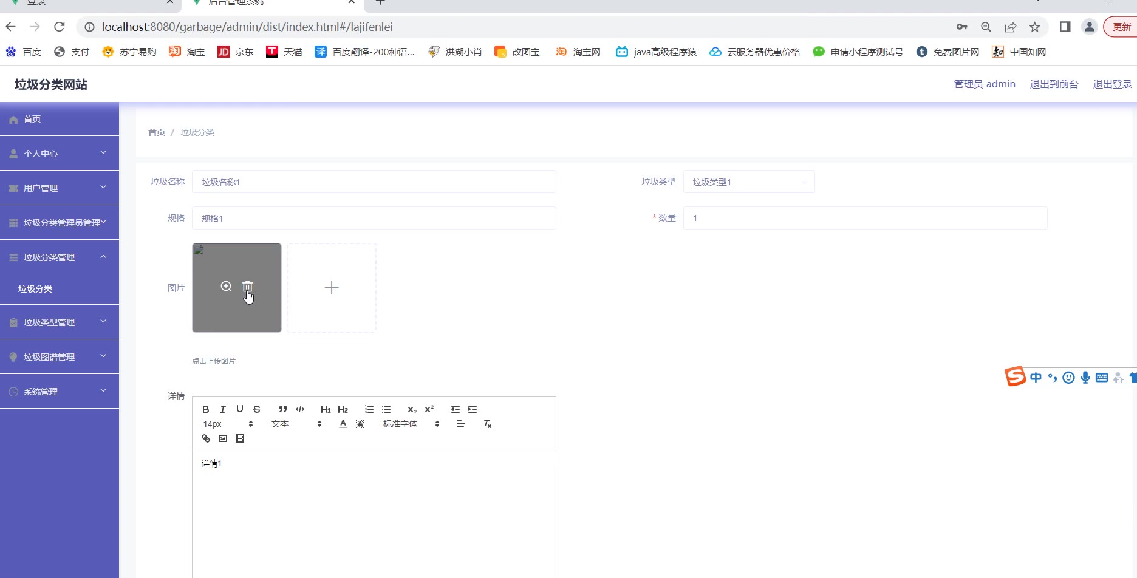This screenshot has height=578, width=1137.
Task: Expand the 用户管理 sidebar menu
Action: 60,188
